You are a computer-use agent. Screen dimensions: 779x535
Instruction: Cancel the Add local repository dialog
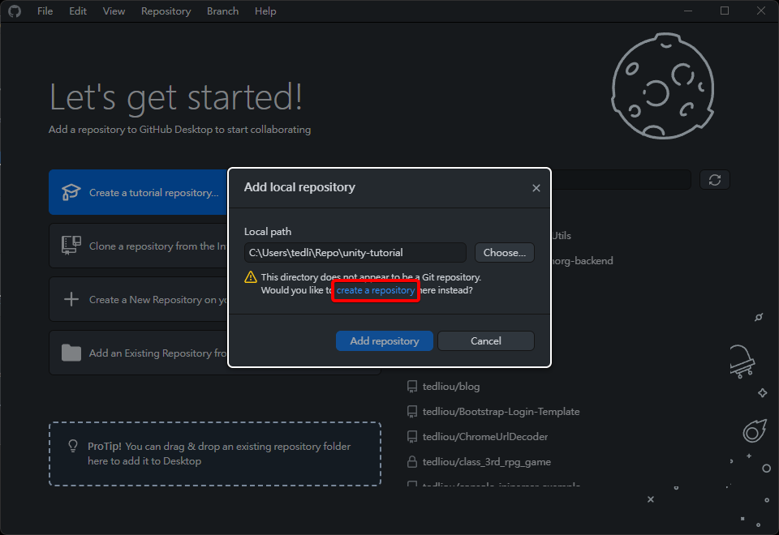click(x=486, y=341)
